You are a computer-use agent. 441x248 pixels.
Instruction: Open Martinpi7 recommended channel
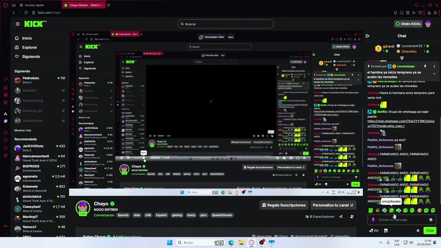(40, 219)
